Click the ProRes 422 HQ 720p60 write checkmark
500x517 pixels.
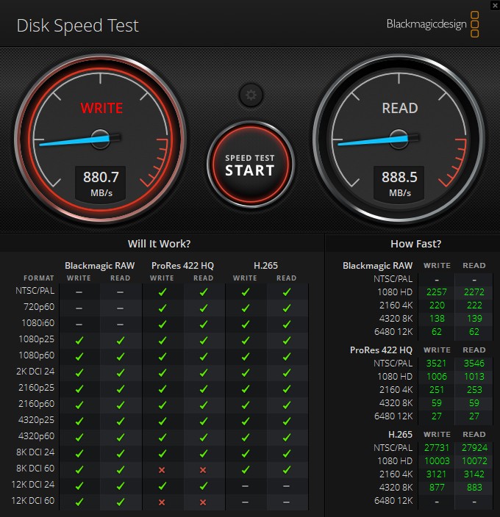click(162, 308)
